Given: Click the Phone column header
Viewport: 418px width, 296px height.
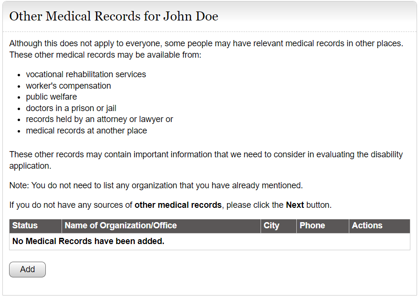Looking at the screenshot, I should pos(312,225).
